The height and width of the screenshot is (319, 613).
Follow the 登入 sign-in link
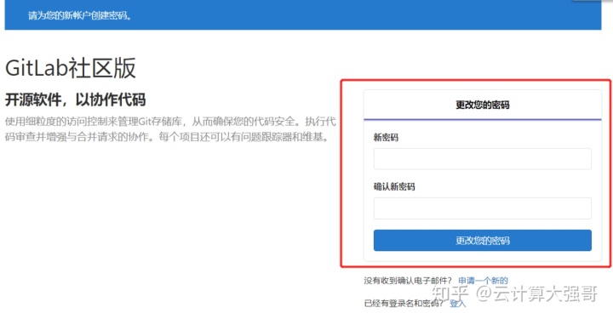click(x=458, y=304)
